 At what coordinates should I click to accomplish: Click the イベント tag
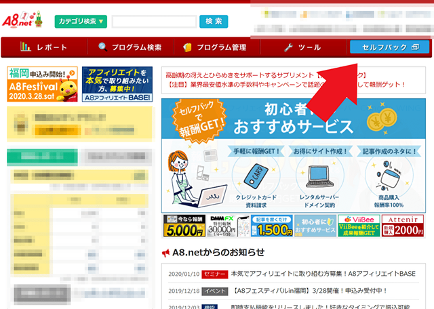coord(215,291)
